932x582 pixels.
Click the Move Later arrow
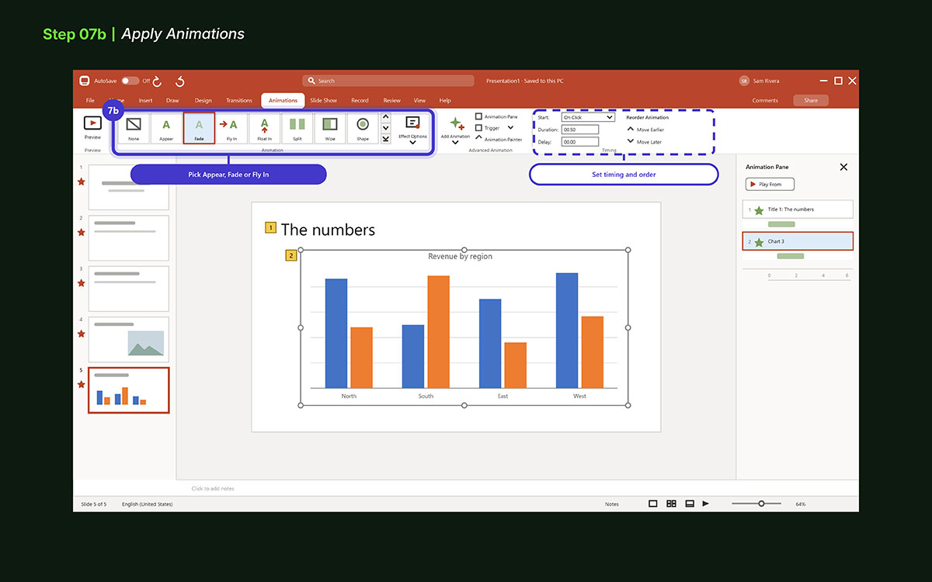click(x=631, y=141)
